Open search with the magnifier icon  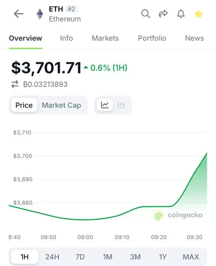tap(146, 14)
